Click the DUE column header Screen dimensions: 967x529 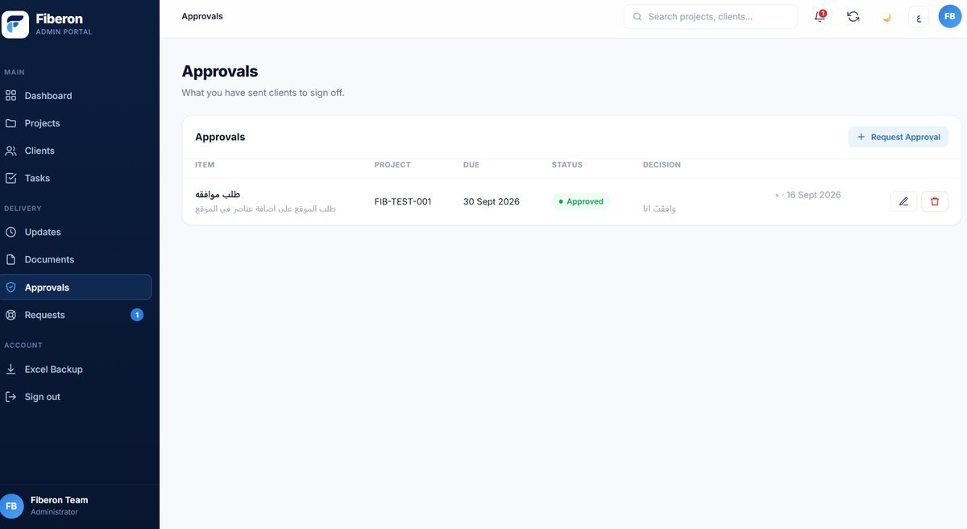[471, 165]
